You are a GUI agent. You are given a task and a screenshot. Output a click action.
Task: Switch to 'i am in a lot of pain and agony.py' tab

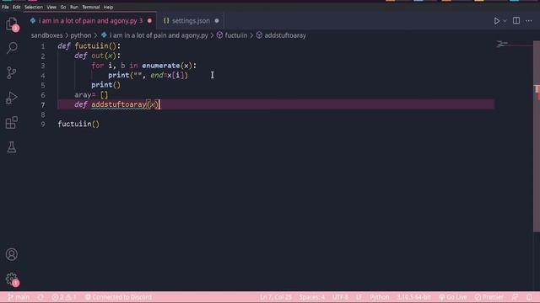tap(90, 21)
